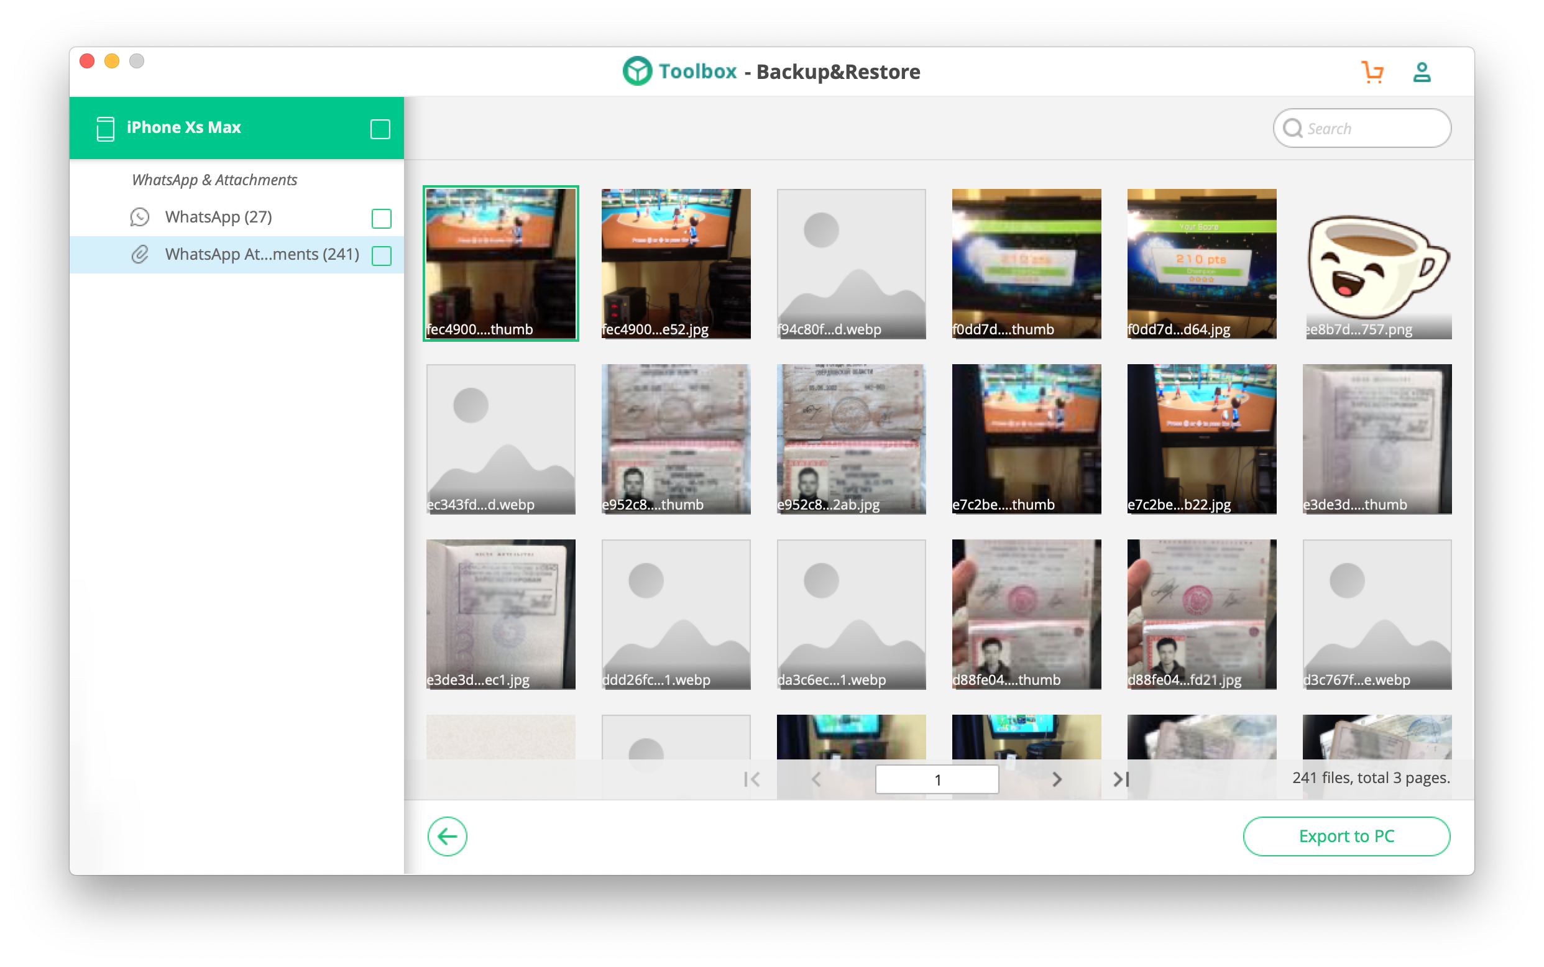Select the coffee cup sticker png thumbnail
Screen dimensions: 1544x967
click(1376, 264)
